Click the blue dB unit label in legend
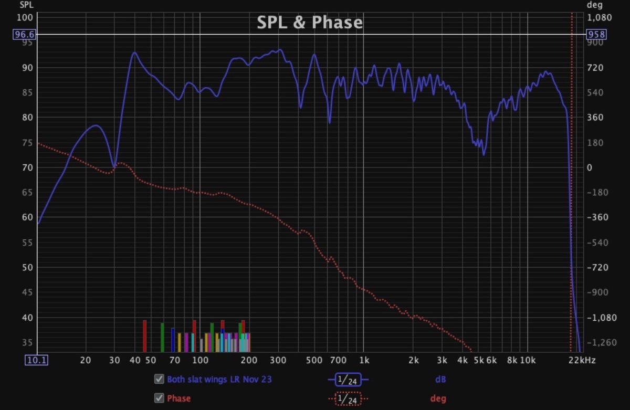 (438, 379)
